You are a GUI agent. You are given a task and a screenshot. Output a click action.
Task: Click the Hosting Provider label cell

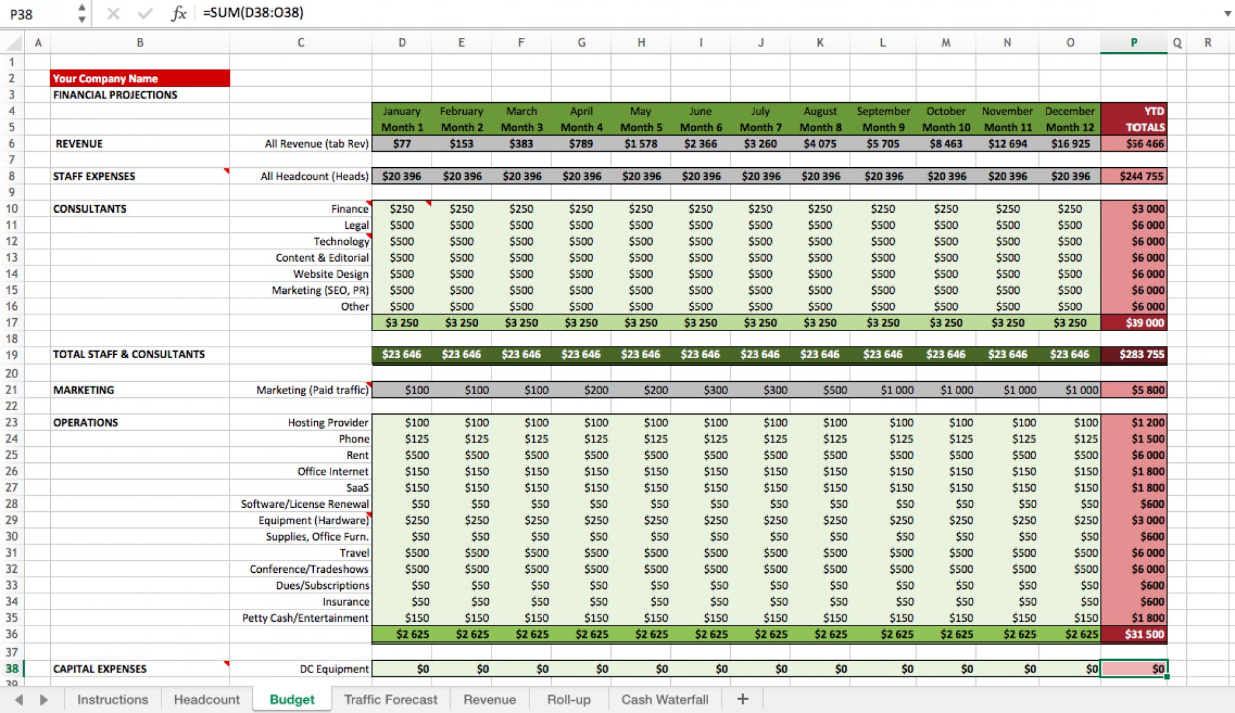(301, 422)
